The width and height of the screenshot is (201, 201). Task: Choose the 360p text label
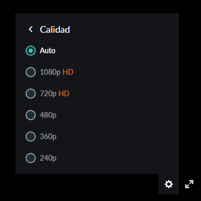click(x=48, y=137)
